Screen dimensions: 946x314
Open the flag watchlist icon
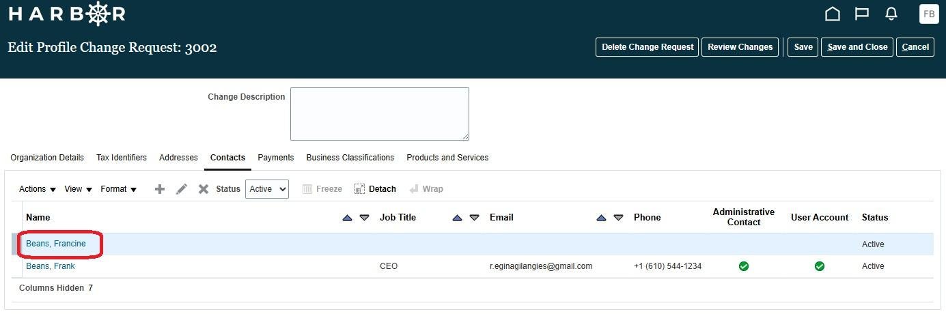(x=862, y=14)
